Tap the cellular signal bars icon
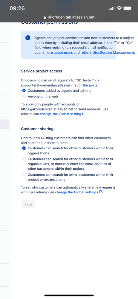The width and height of the screenshot is (138, 299). click(111, 9)
